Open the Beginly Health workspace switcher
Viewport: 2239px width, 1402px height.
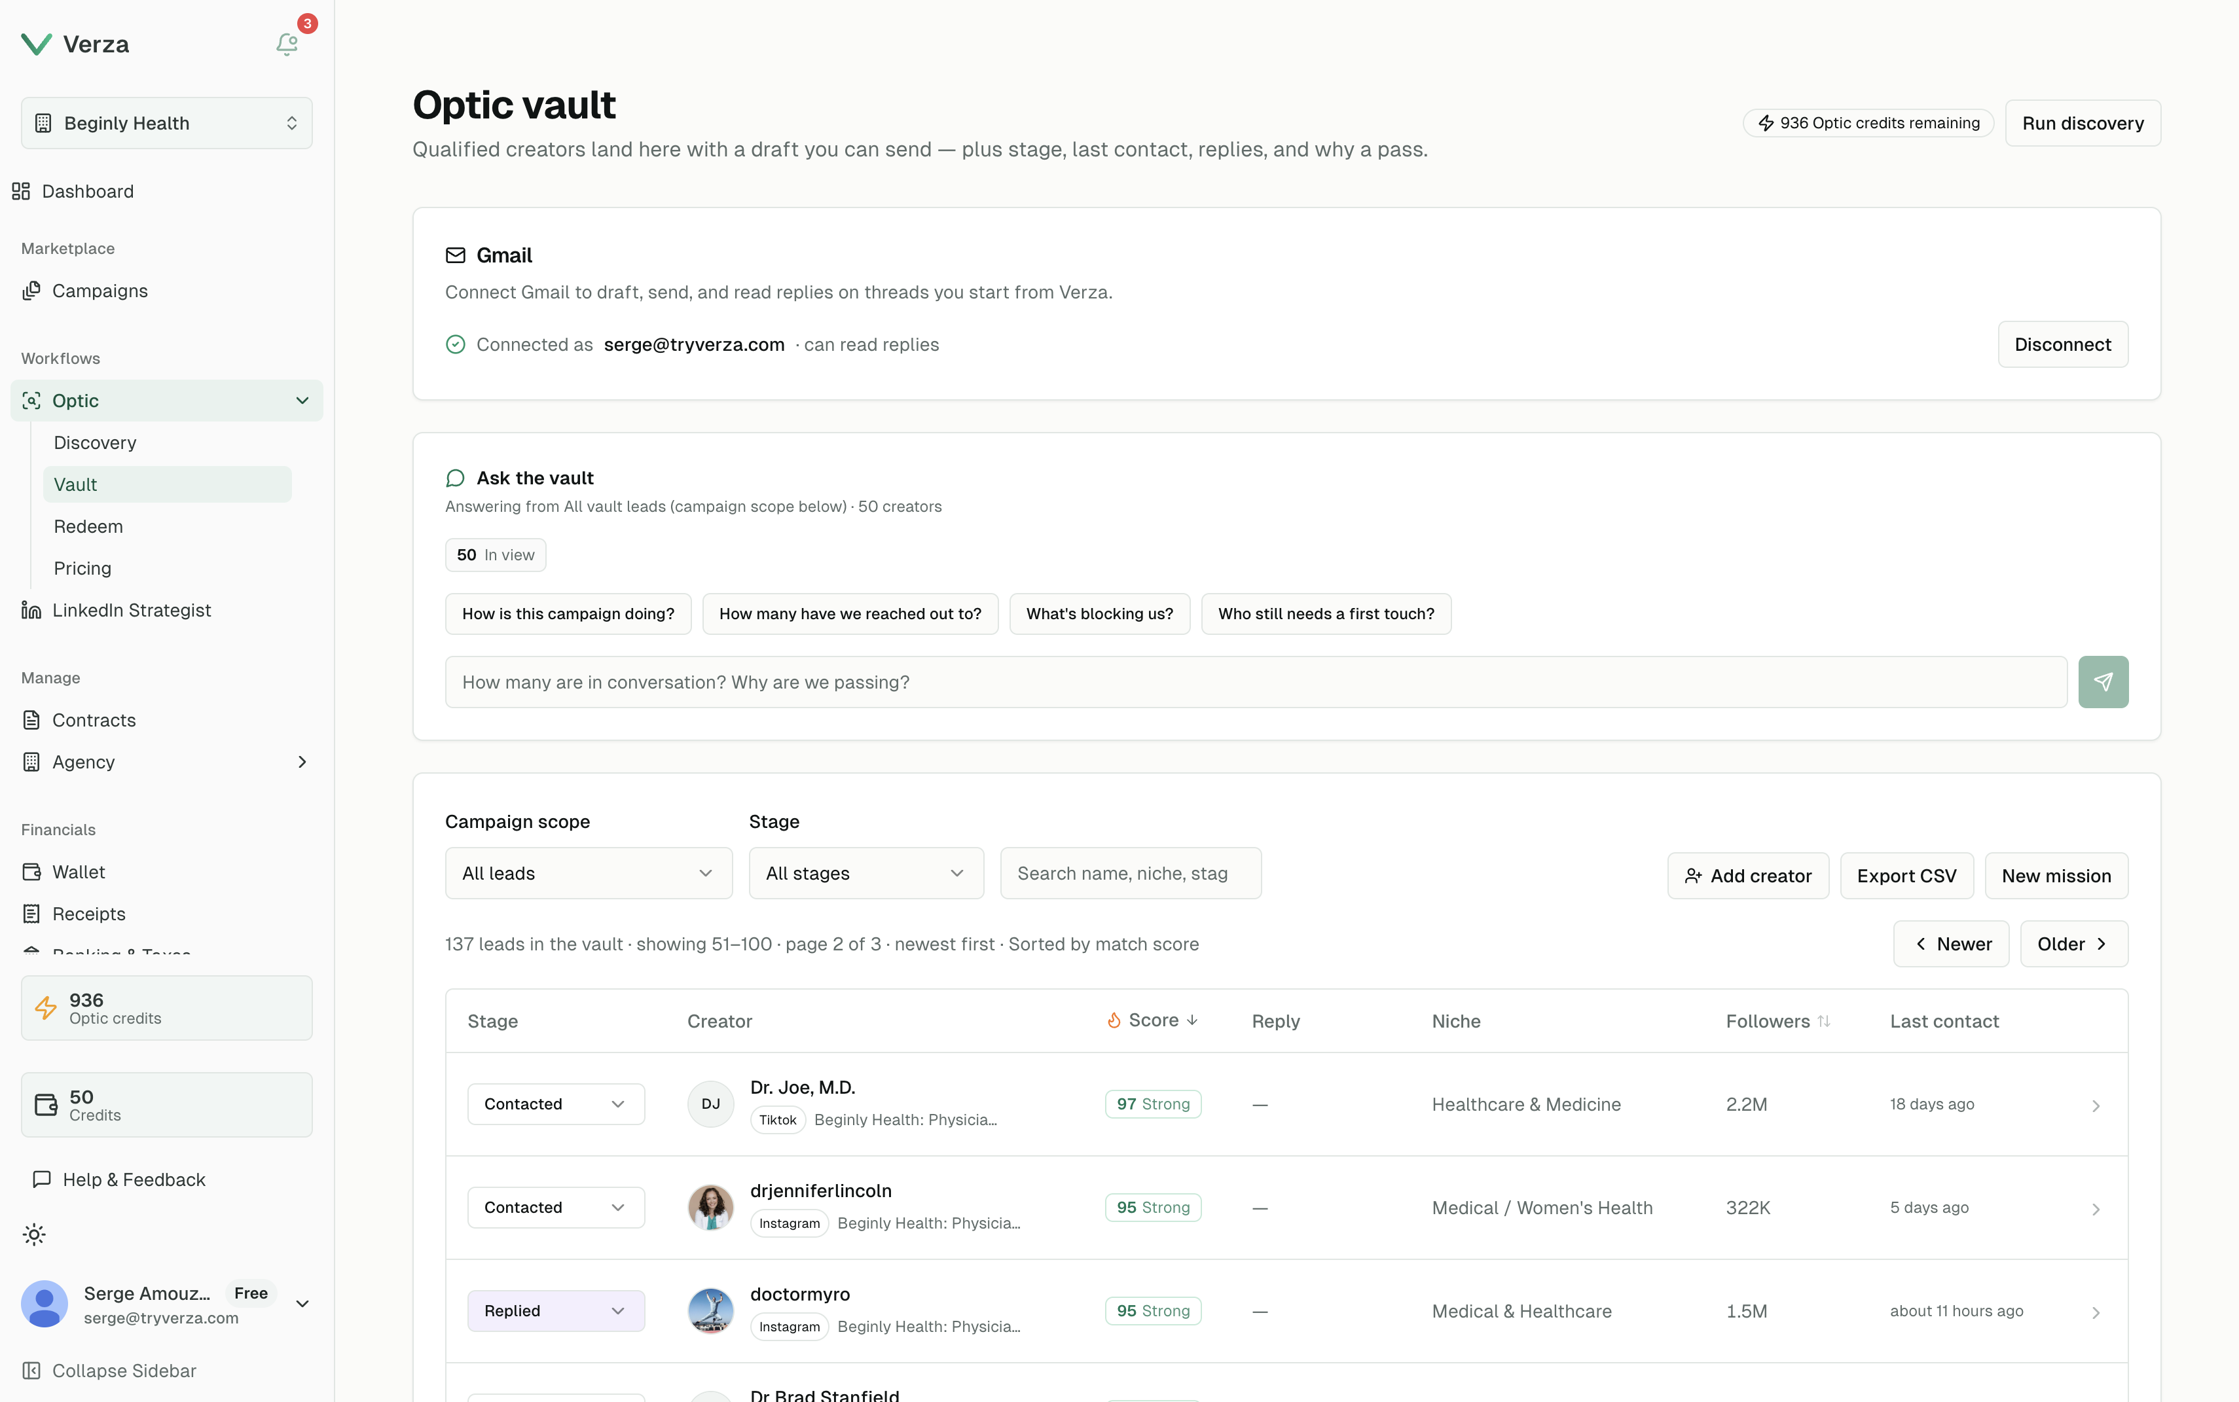(x=167, y=123)
